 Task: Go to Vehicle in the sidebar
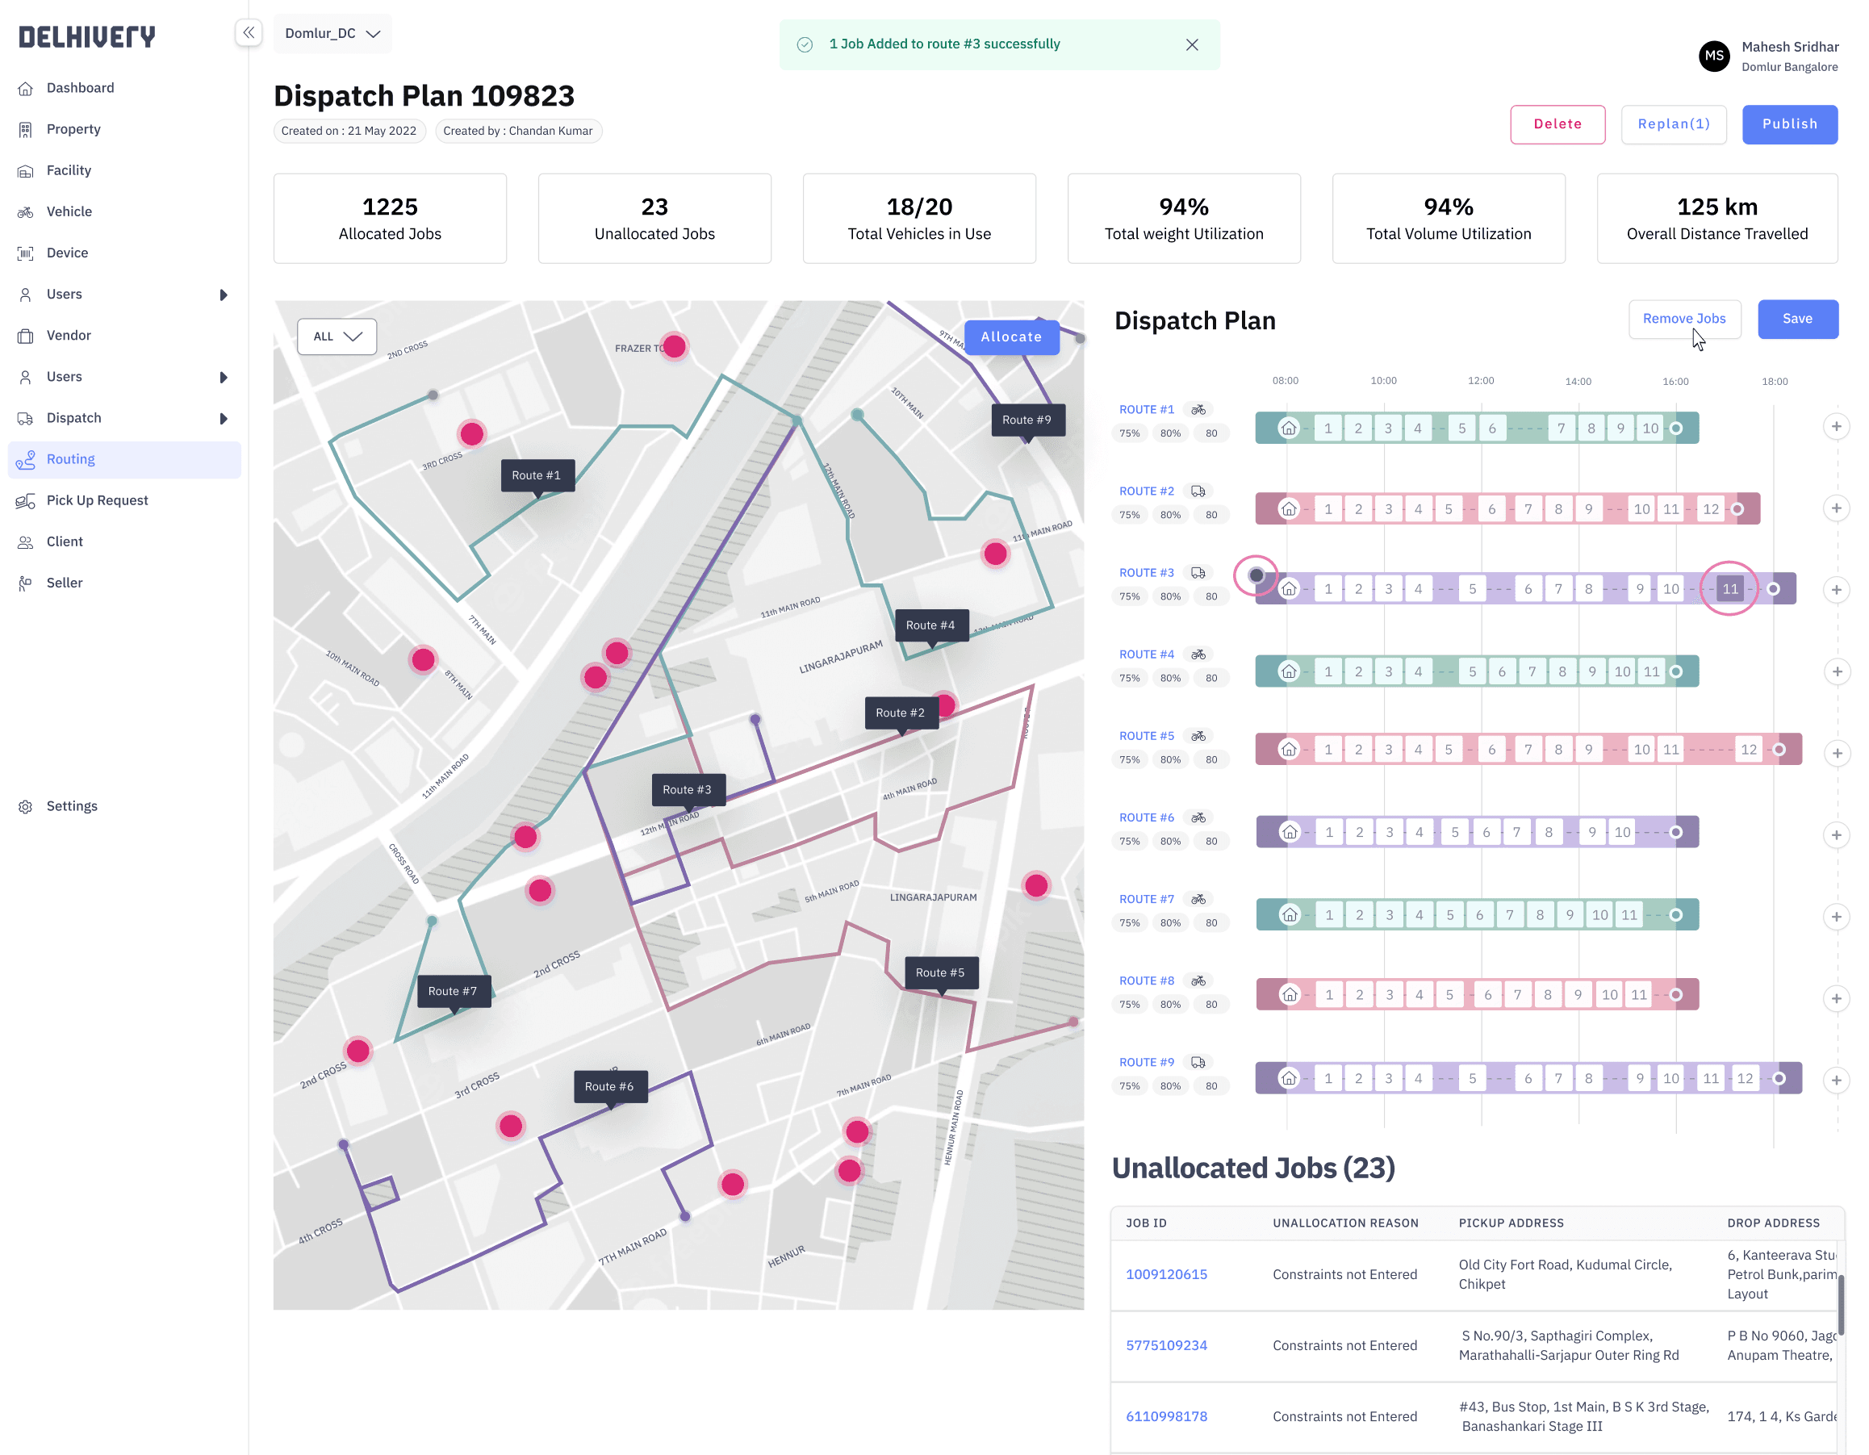coord(69,211)
